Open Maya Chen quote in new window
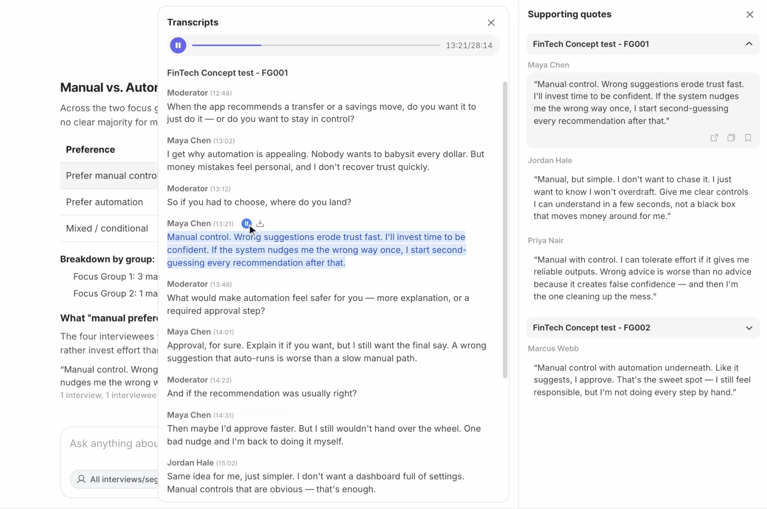This screenshot has width=767, height=509. tap(714, 138)
